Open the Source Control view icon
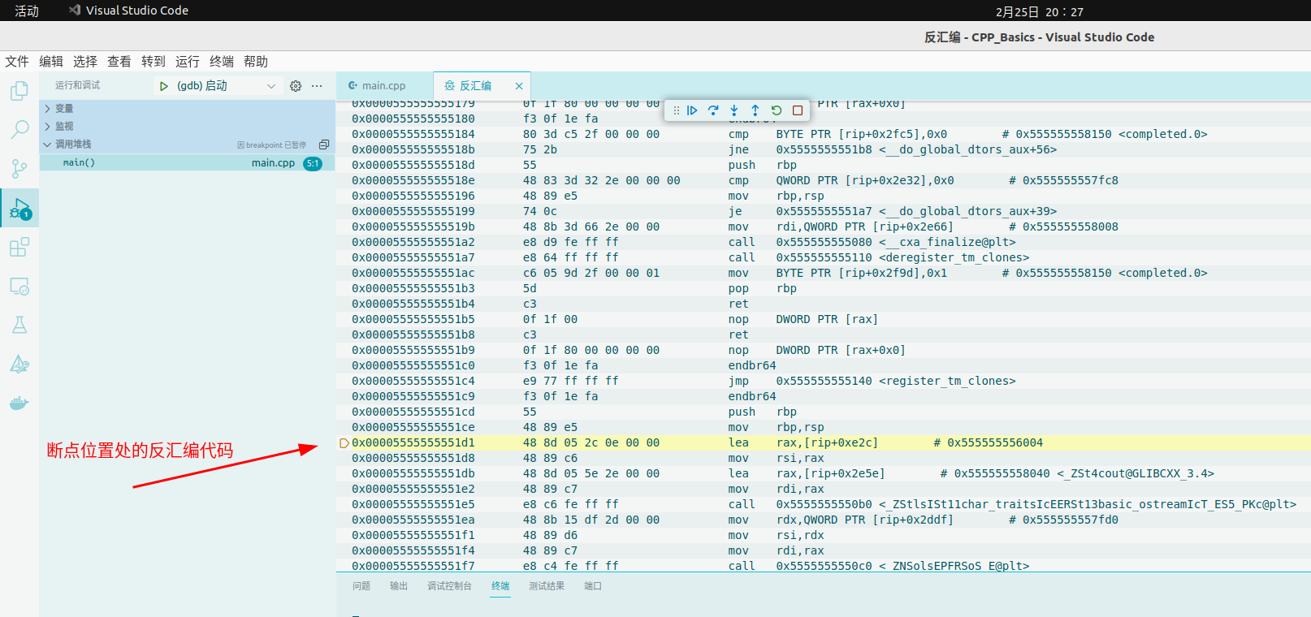The image size is (1311, 617). 19,169
